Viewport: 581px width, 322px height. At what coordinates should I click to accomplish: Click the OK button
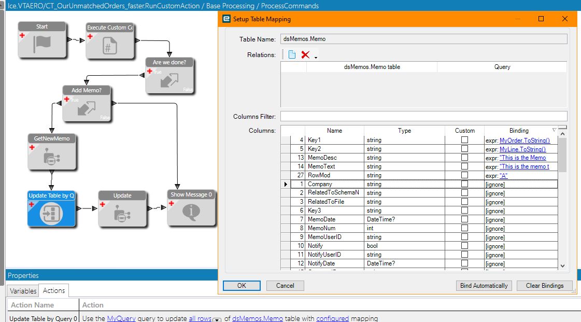(242, 286)
